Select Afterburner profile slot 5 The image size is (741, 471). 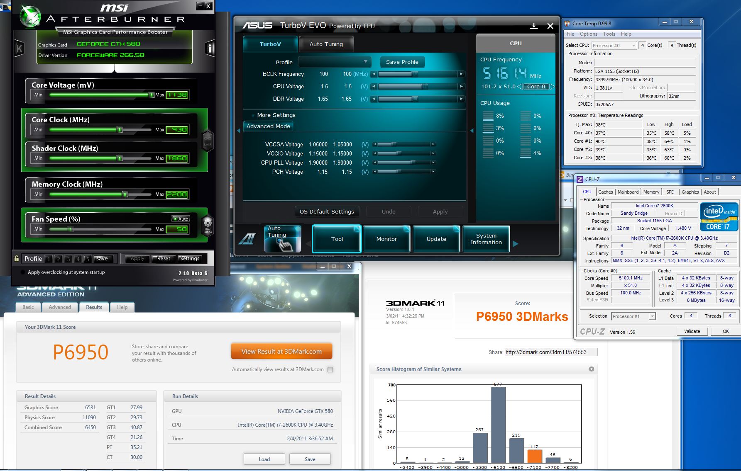(88, 259)
